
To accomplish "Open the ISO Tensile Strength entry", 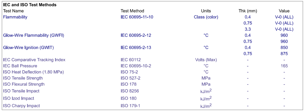I will pos(23,78).
